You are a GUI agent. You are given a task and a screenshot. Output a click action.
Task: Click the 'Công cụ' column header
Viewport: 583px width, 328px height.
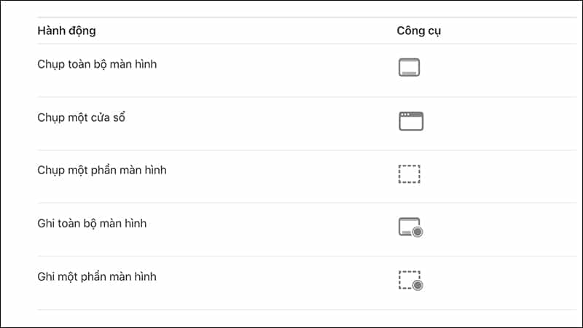click(x=420, y=31)
